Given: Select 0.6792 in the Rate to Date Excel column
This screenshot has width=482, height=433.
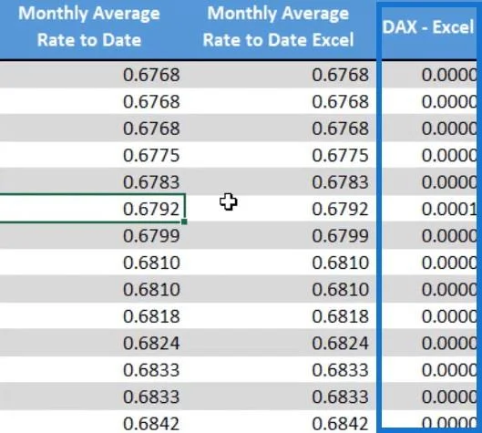Looking at the screenshot, I should pyautogui.click(x=340, y=209).
